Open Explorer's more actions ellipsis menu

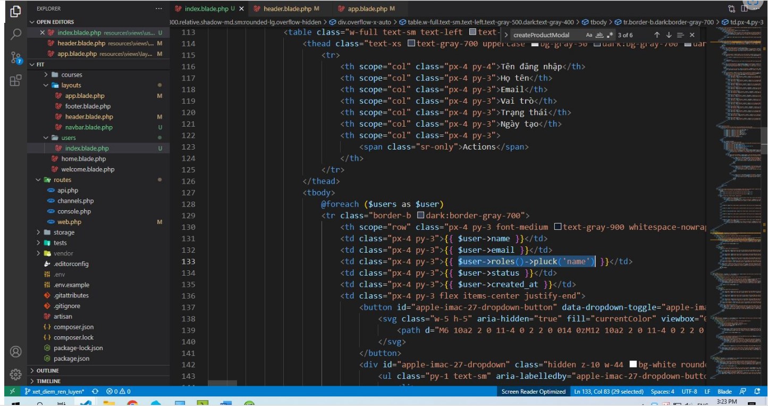pyautogui.click(x=158, y=9)
